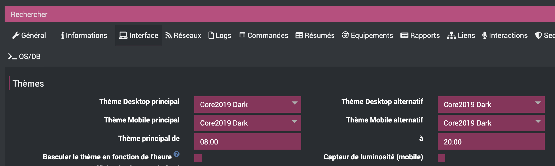Open the Rapports tab
555x166 pixels.
point(420,35)
